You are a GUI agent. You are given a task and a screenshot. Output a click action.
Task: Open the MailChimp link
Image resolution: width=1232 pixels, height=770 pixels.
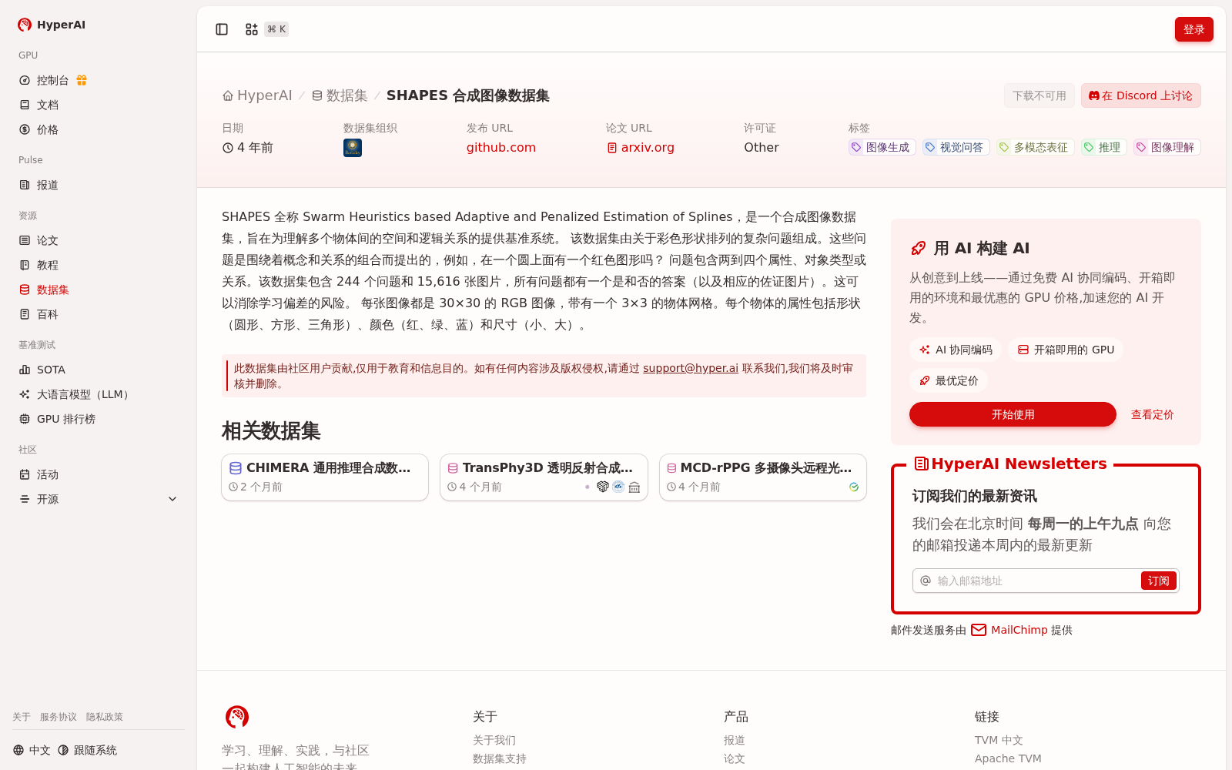(1009, 630)
